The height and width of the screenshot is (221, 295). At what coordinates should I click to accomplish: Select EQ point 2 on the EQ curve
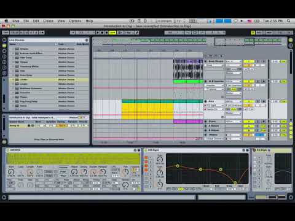pyautogui.click(x=201, y=169)
